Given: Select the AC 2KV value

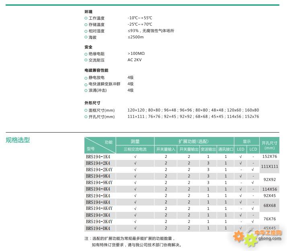Looking at the screenshot, I should [x=135, y=60].
